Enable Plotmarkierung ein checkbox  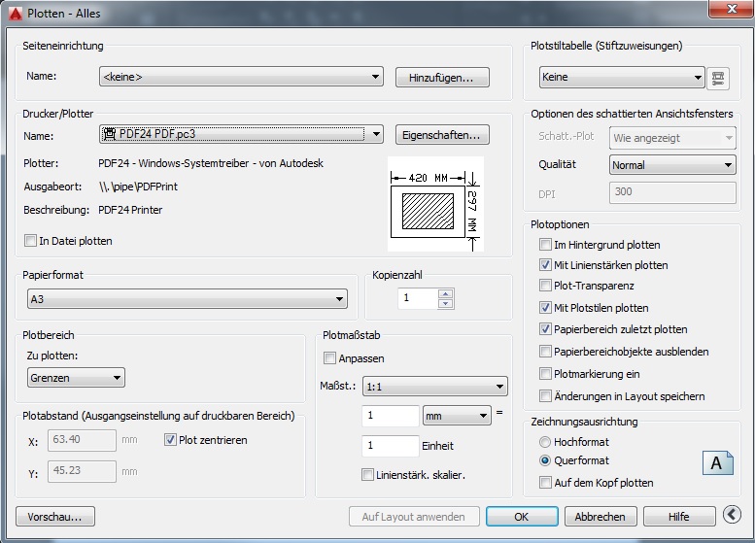pos(545,374)
